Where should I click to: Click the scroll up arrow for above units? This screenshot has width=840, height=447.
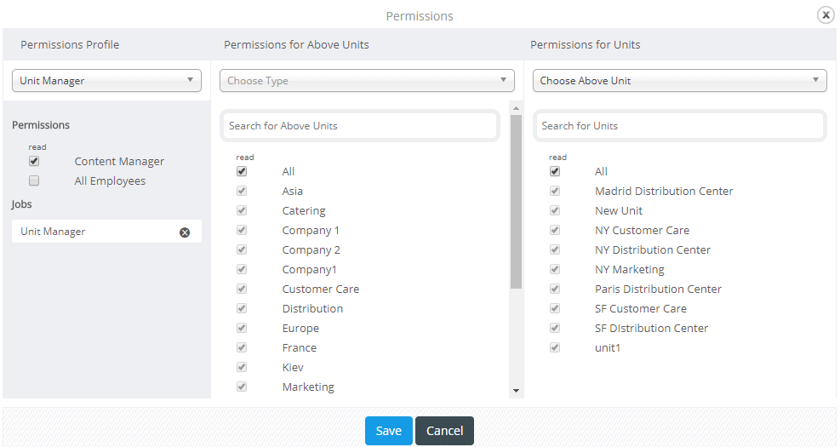[516, 108]
